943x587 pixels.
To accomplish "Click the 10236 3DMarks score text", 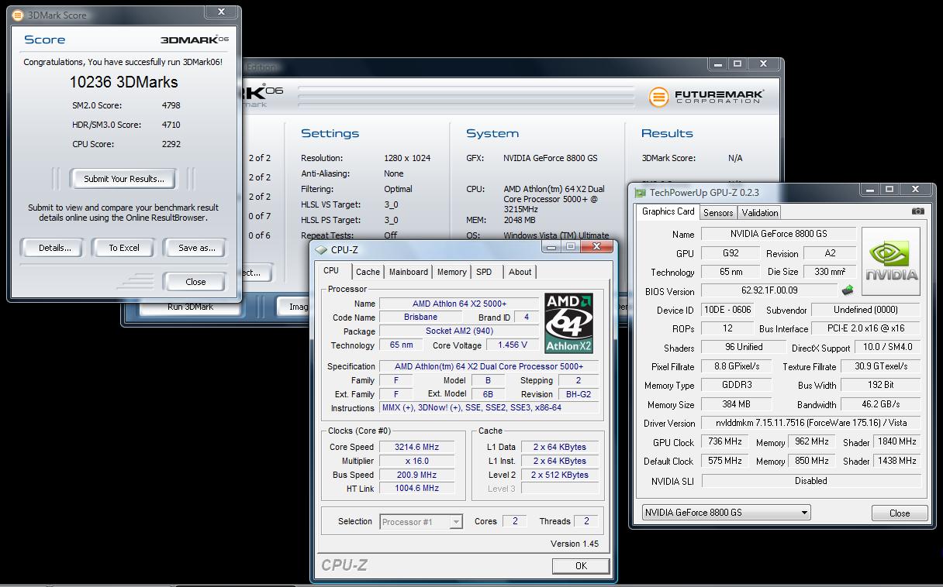I will click(123, 82).
